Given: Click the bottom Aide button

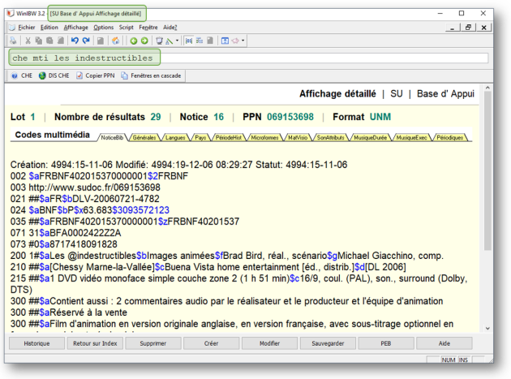Looking at the screenshot, I should 444,343.
